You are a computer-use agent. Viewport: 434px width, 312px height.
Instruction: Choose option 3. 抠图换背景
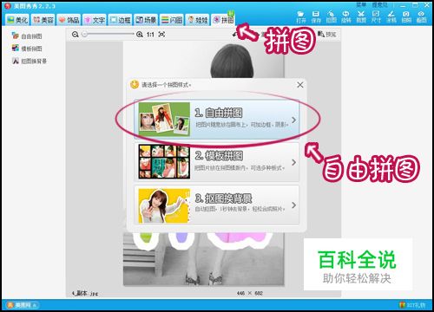click(217, 205)
